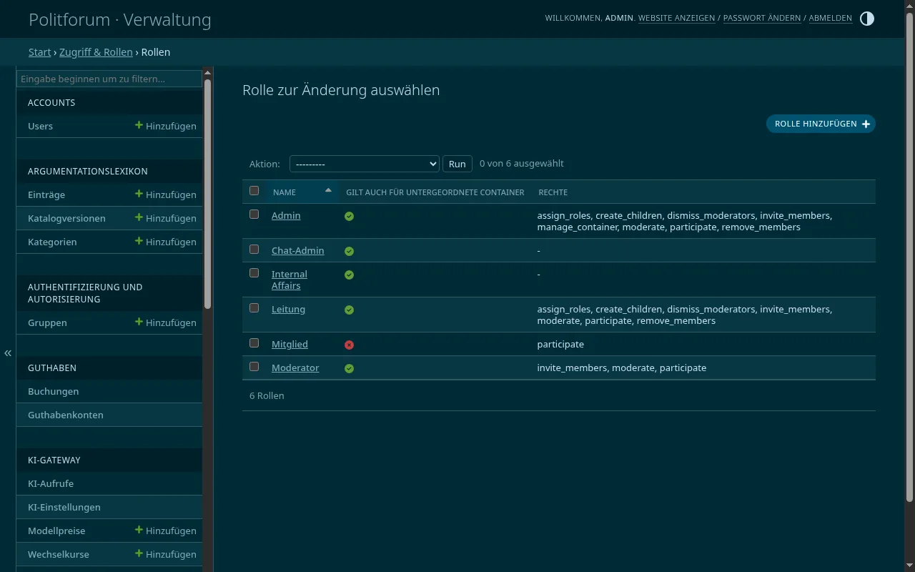Screen dimensions: 915x572
Task: Open Guthabenkonten in the sidebar
Action: pyautogui.click(x=66, y=415)
